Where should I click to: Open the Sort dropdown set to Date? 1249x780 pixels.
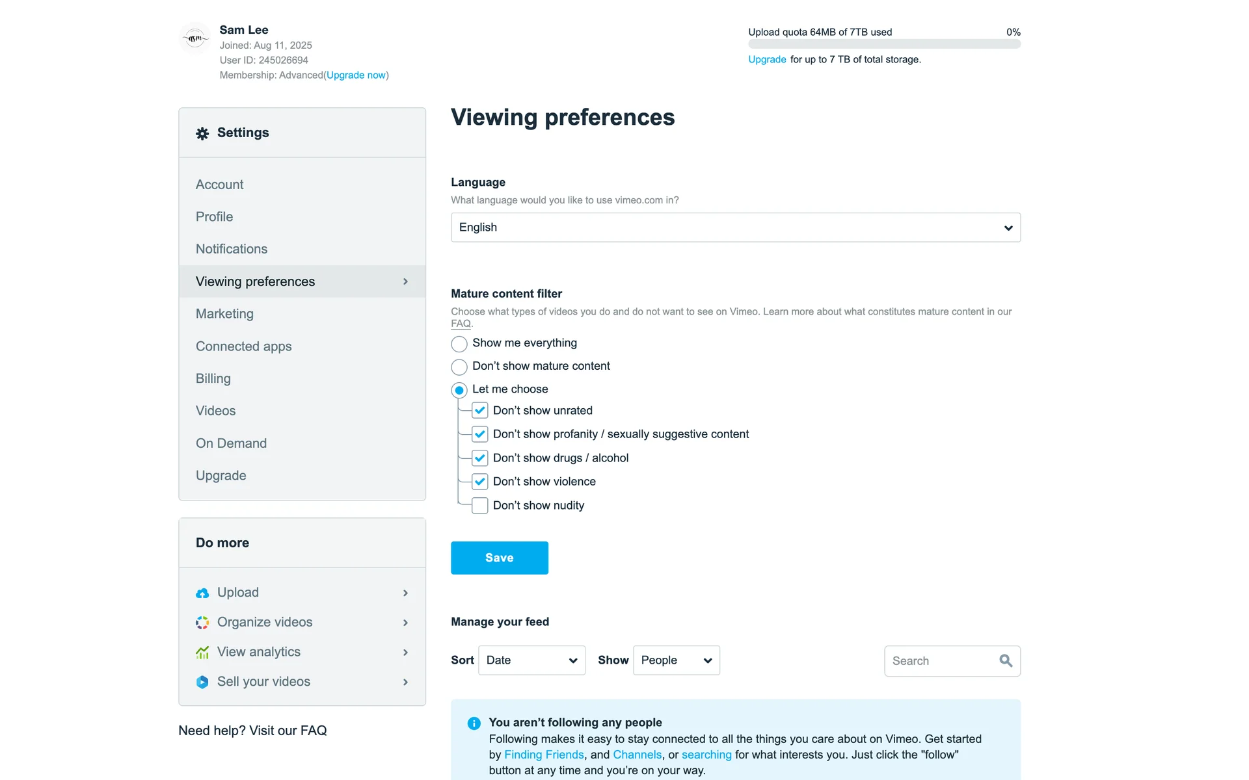point(531,660)
